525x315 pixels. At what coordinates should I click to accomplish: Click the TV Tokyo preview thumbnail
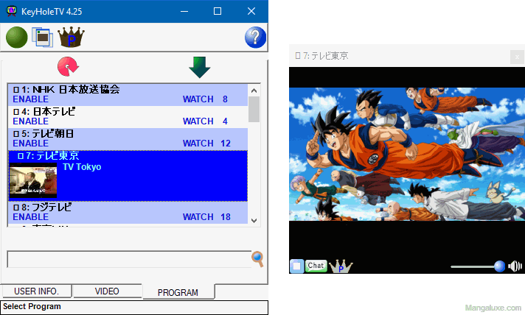pos(33,181)
